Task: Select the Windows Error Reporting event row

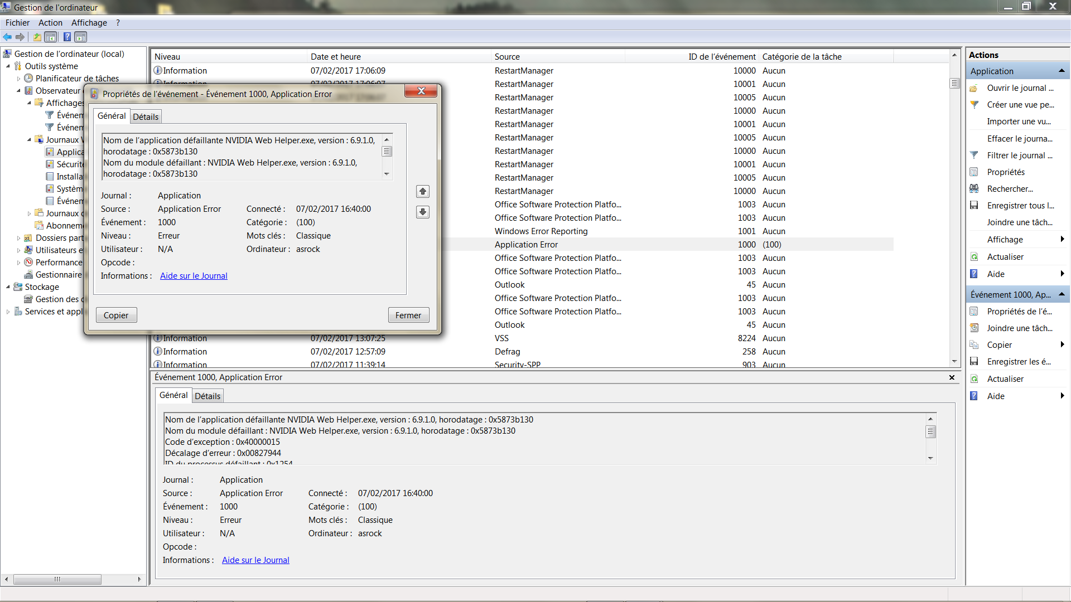Action: click(541, 231)
